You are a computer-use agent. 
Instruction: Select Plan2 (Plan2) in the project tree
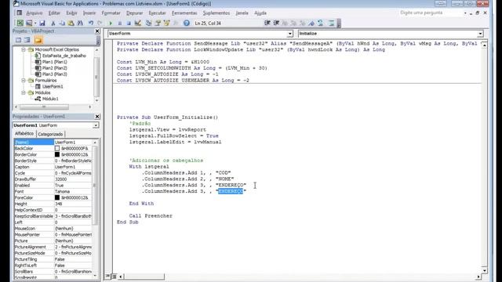(x=54, y=68)
